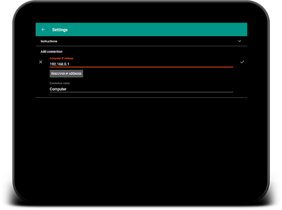Confirm the connection with the checkmark icon

pos(242,62)
